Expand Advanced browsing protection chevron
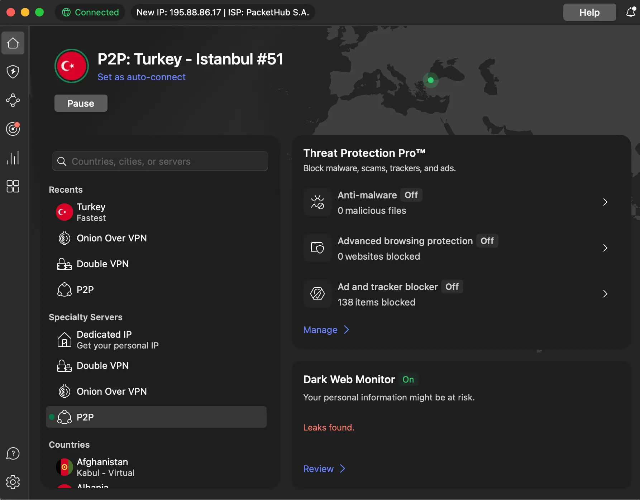 click(x=605, y=248)
